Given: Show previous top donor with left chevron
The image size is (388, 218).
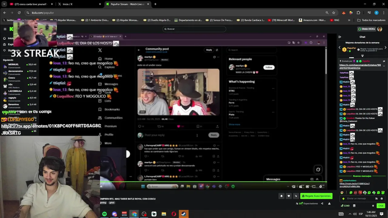Looking at the screenshot, I should [339, 48].
